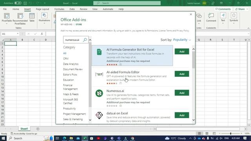Select the CRM category

tap(65, 59)
